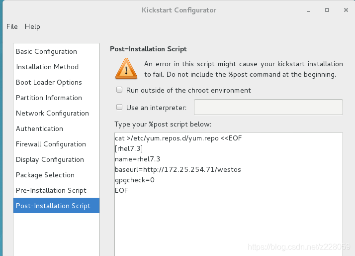Check the Use an interpreter option
355x256 pixels.
[x=119, y=107]
